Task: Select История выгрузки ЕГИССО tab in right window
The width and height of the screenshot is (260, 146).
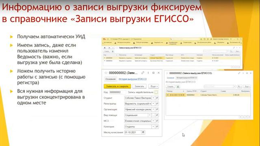Action: tap(186, 77)
